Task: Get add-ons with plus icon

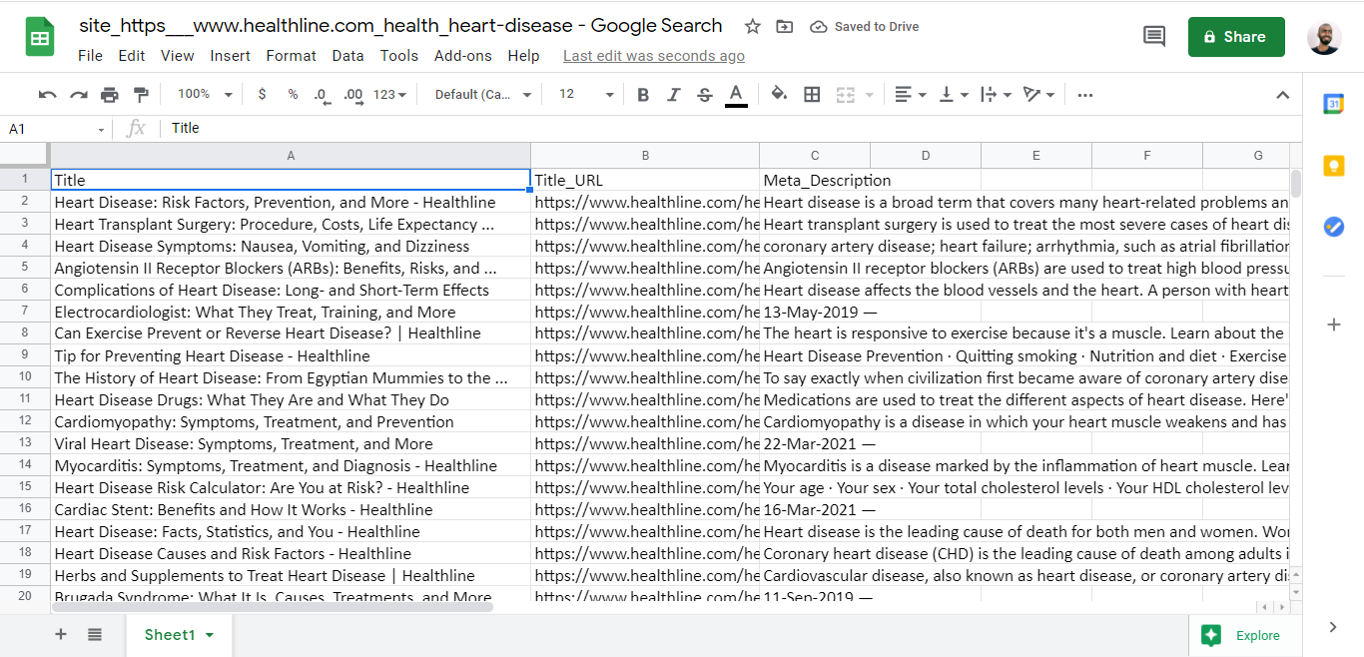Action: point(1333,325)
